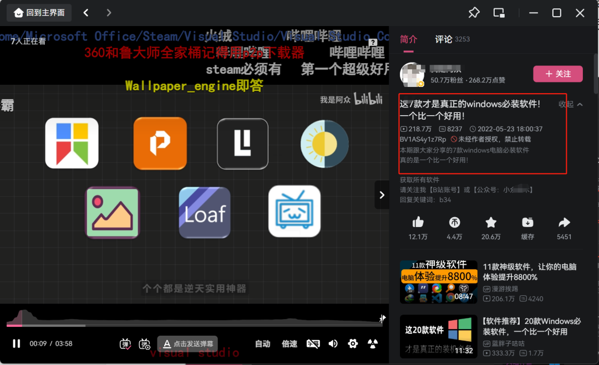The height and width of the screenshot is (365, 599).
Task: Open the 这20款软件 video thumbnail
Action: click(439, 336)
